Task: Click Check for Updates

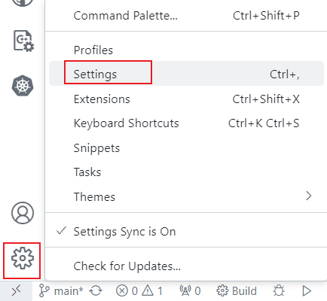Action: click(x=186, y=266)
